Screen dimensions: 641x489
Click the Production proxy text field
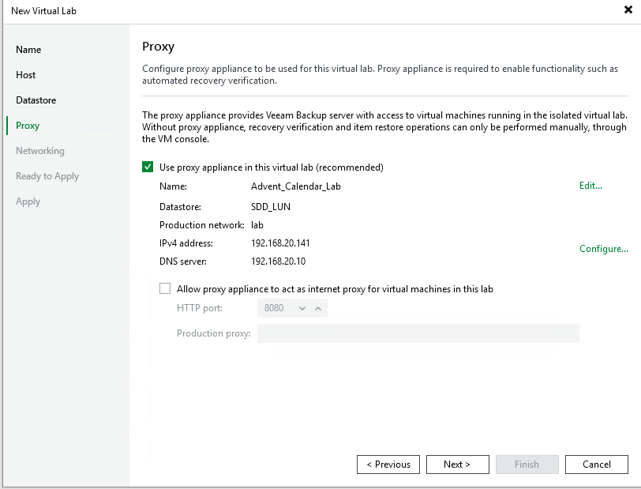pos(418,333)
